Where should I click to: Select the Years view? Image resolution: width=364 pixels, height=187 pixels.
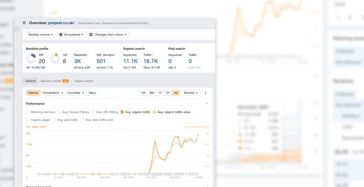[92, 93]
